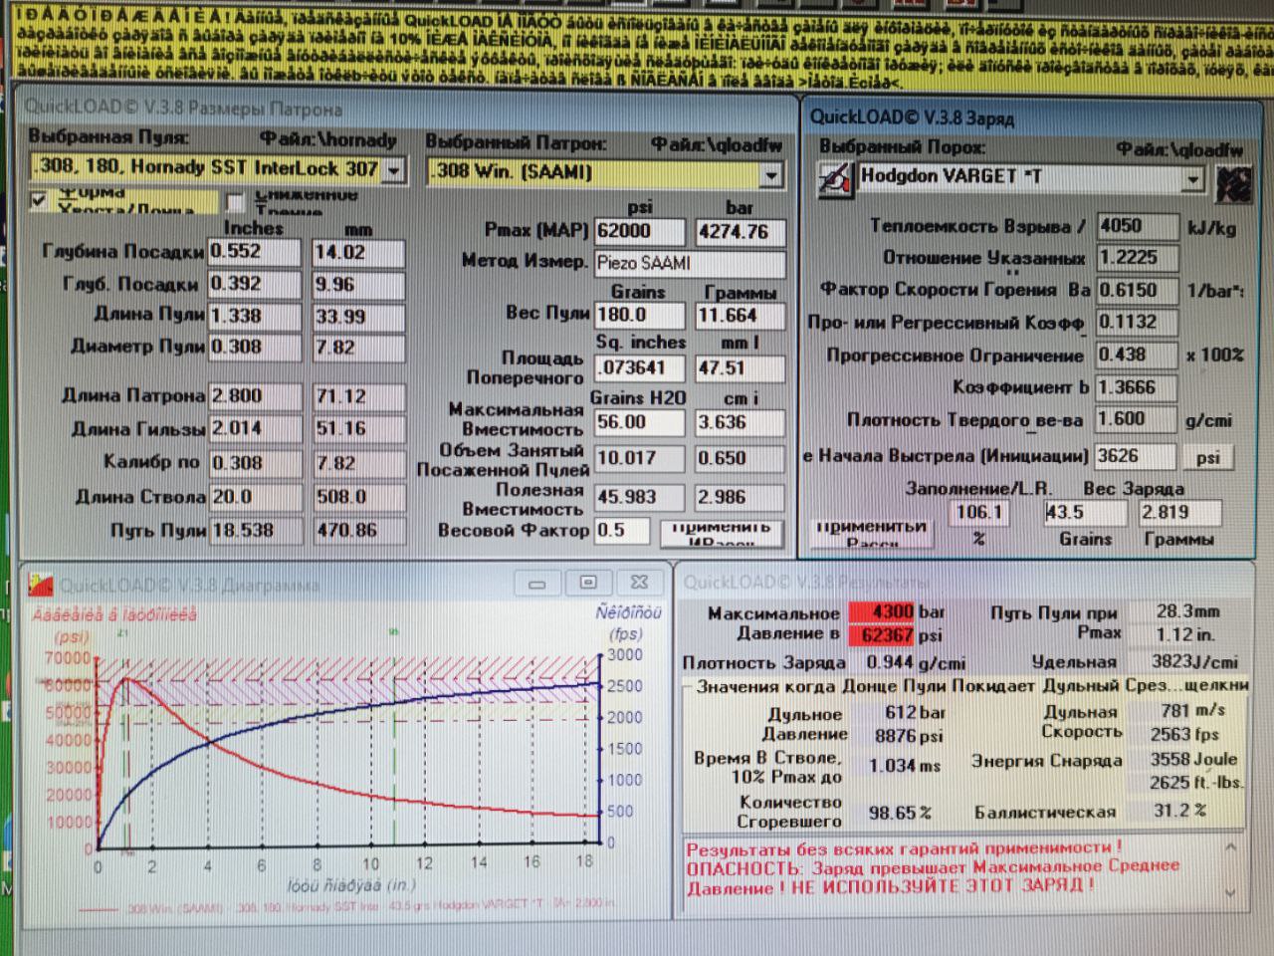Click the progressivity coefficient field 0.1132
The width and height of the screenshot is (1274, 956).
point(1137,323)
